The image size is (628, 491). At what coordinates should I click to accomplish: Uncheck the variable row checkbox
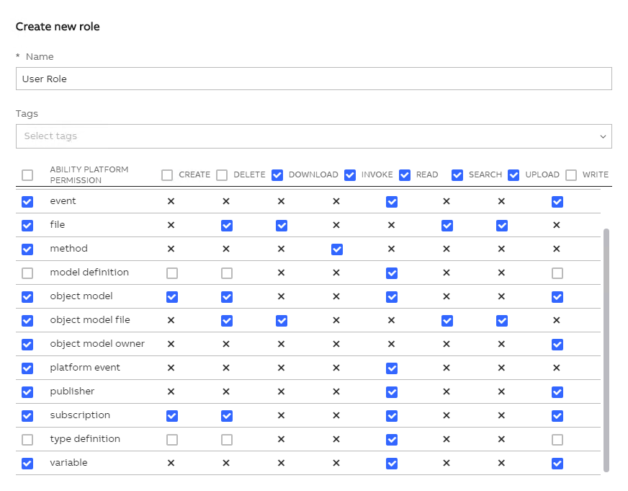pyautogui.click(x=27, y=464)
